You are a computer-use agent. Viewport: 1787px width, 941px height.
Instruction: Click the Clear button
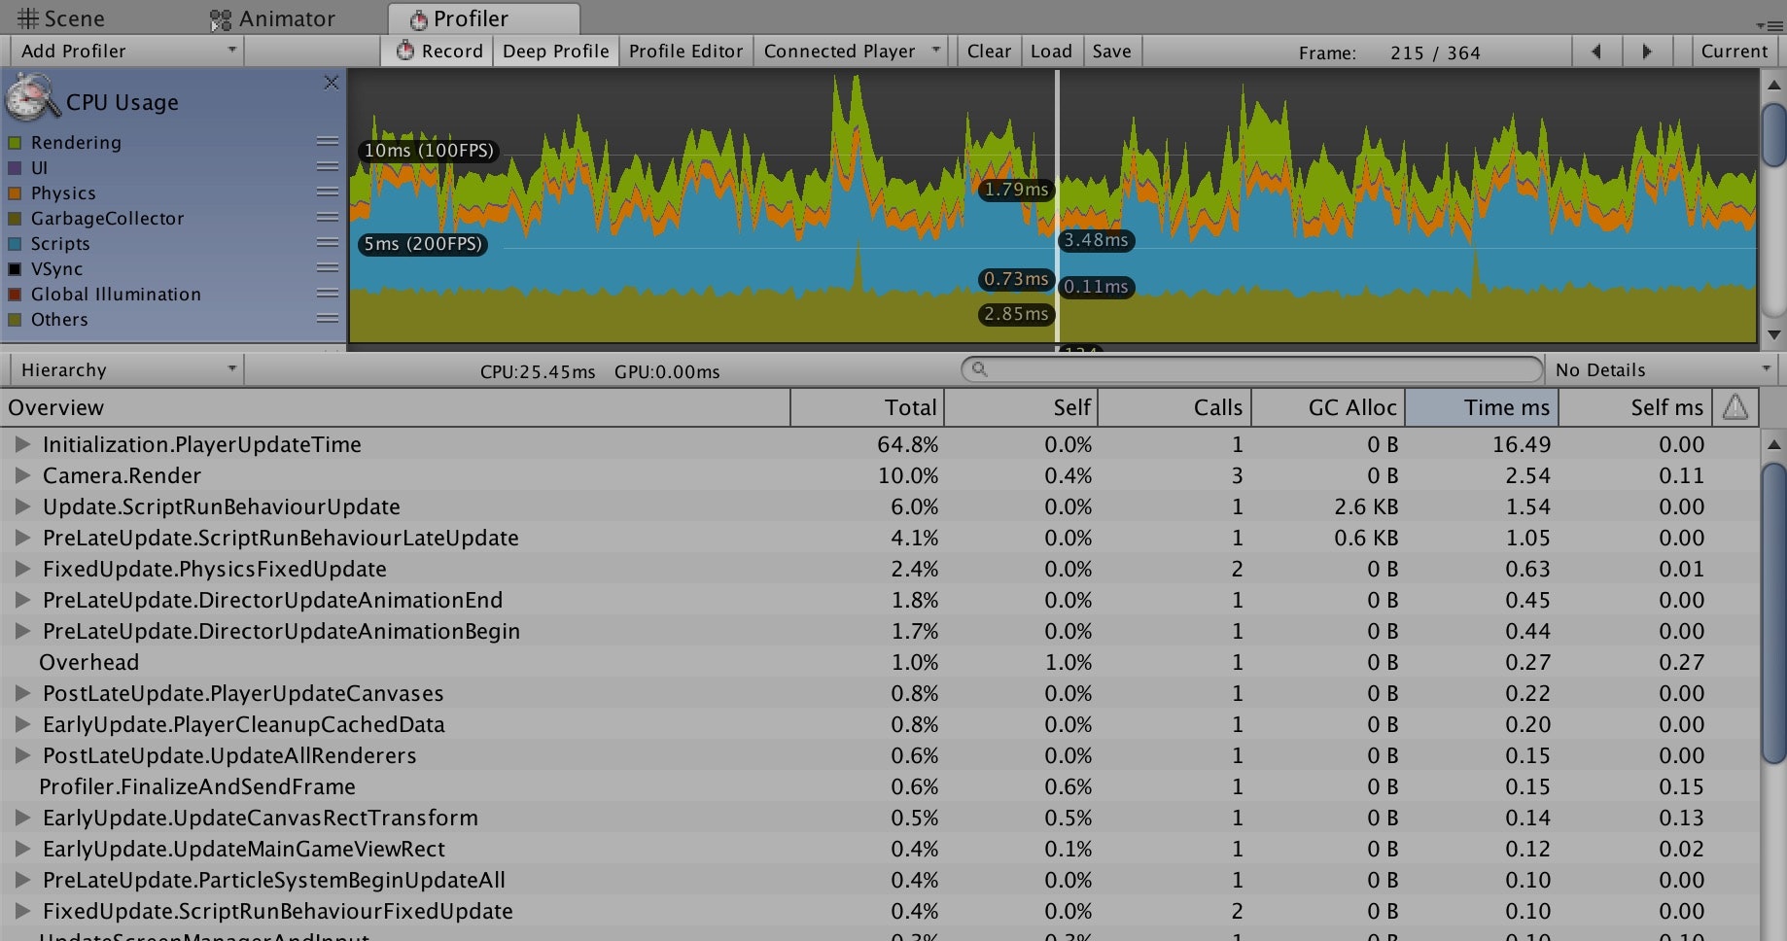click(989, 52)
